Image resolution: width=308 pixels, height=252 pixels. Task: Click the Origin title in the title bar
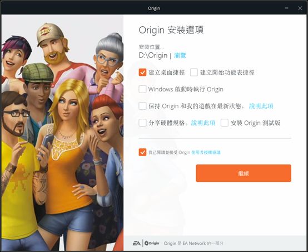click(154, 8)
